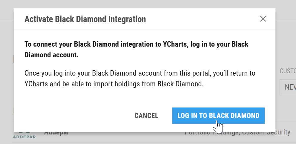The image size is (296, 144).
Task: Click the partially visible NEW button at right edge
Action: tap(288, 87)
